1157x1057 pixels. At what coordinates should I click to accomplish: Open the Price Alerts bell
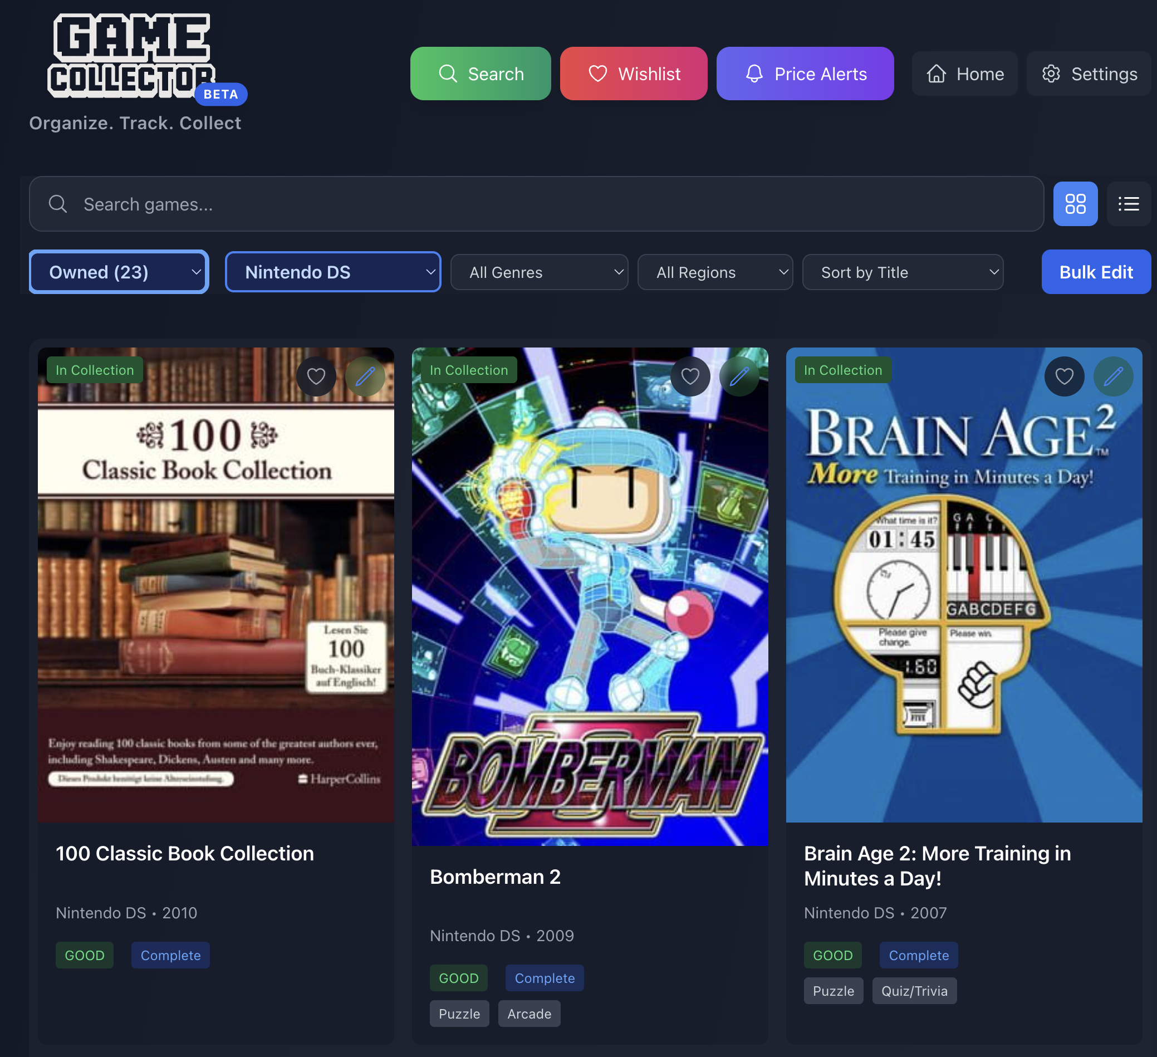click(805, 74)
